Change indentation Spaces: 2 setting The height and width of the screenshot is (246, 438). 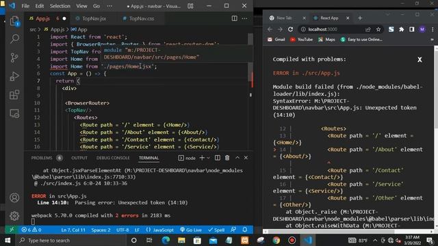coord(101,230)
